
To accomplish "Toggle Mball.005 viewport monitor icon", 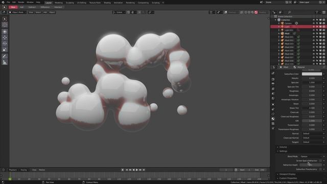I will [320, 51].
